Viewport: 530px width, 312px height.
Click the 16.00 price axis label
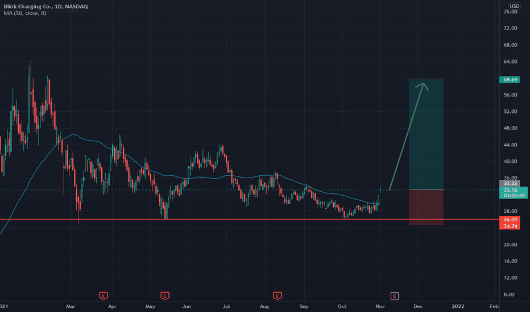point(510,261)
